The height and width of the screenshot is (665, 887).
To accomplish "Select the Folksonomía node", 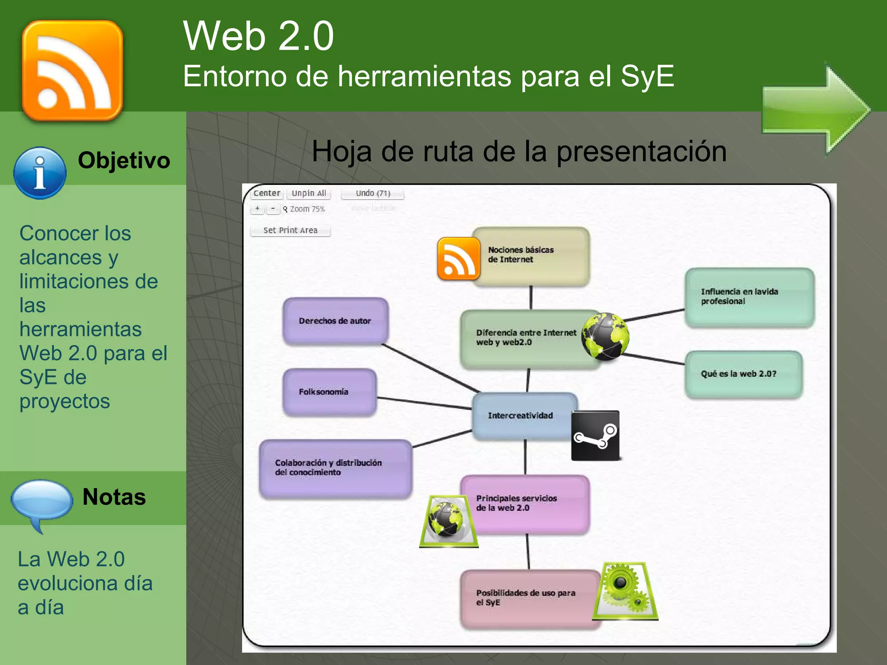I will [329, 392].
